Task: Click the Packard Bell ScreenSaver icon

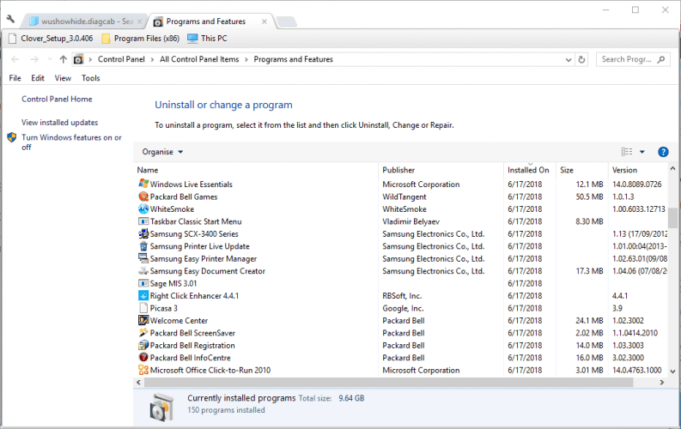Action: (x=143, y=333)
